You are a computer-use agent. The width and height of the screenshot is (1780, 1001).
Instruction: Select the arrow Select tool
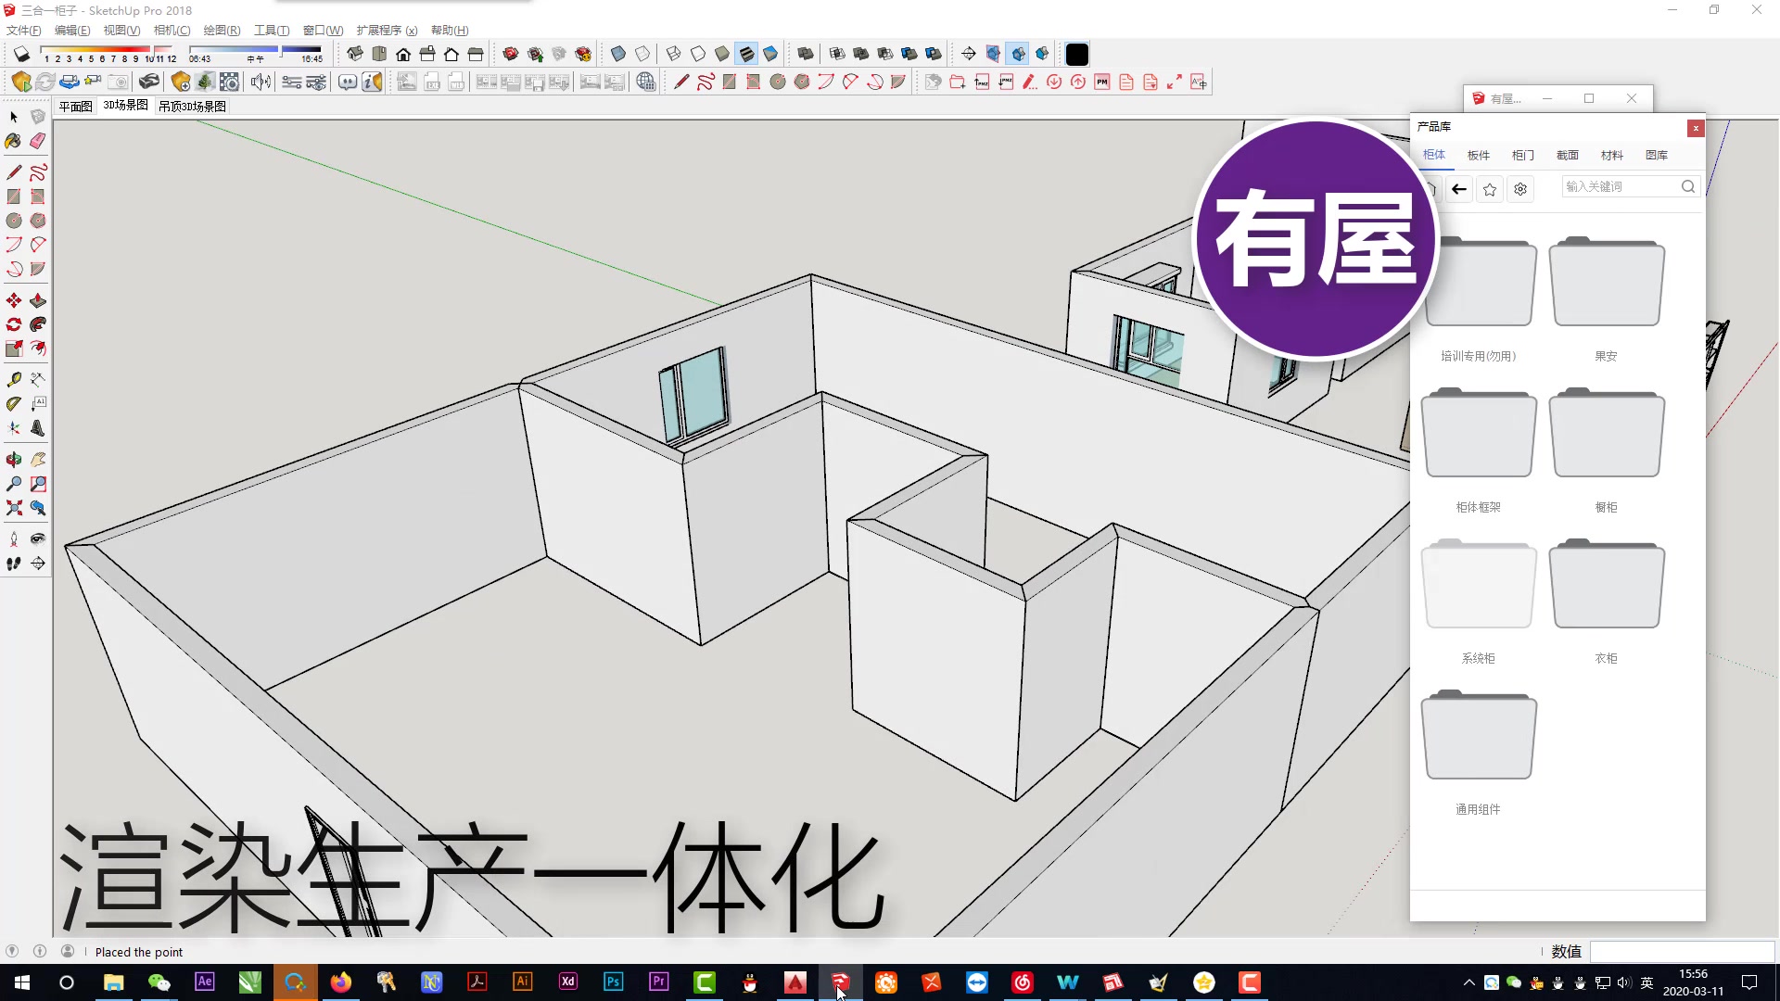tap(14, 117)
